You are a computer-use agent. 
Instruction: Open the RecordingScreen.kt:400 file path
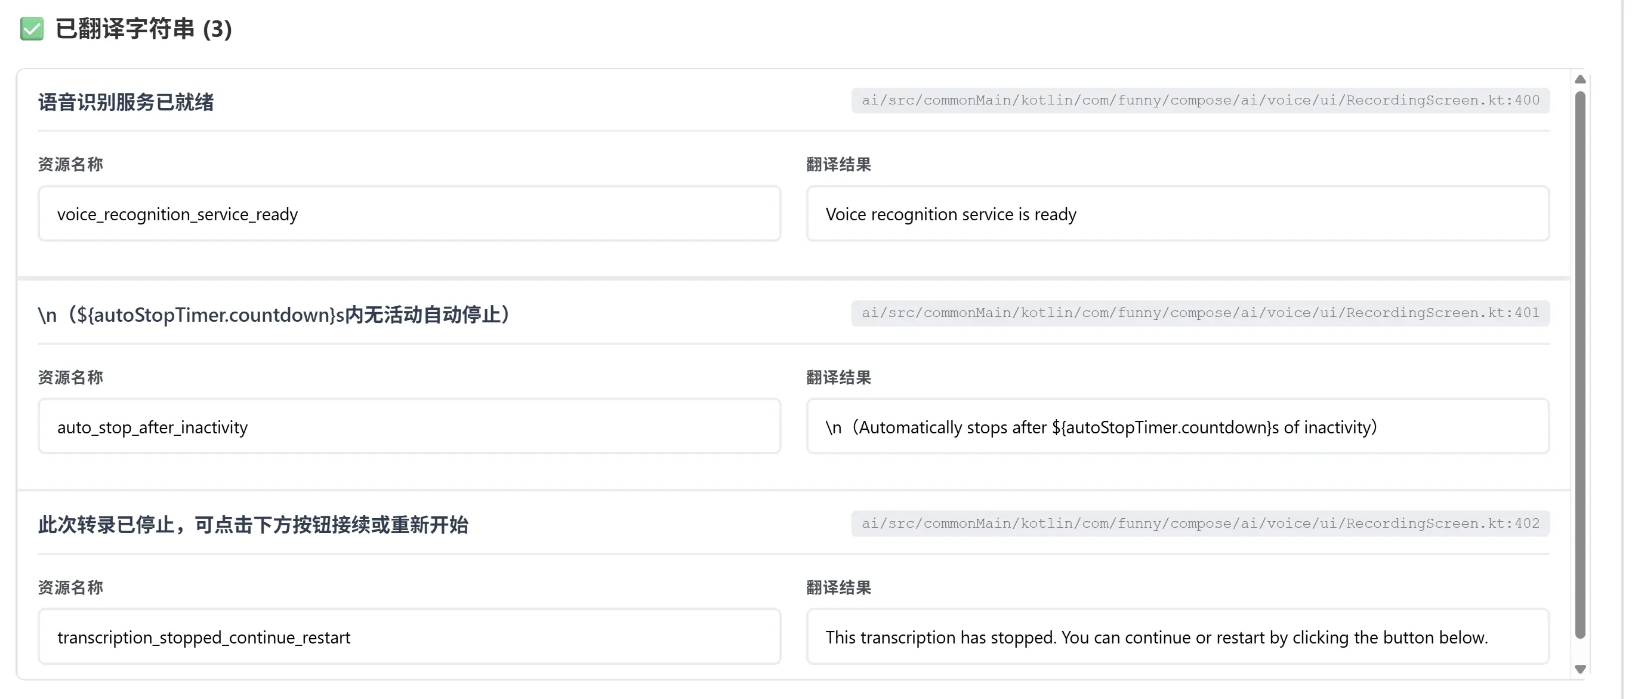click(x=1200, y=100)
